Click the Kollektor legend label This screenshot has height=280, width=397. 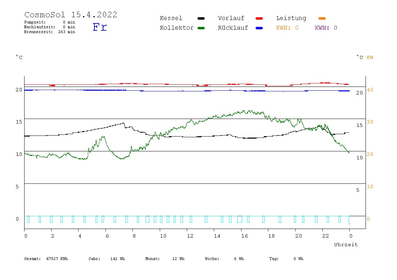[176, 28]
